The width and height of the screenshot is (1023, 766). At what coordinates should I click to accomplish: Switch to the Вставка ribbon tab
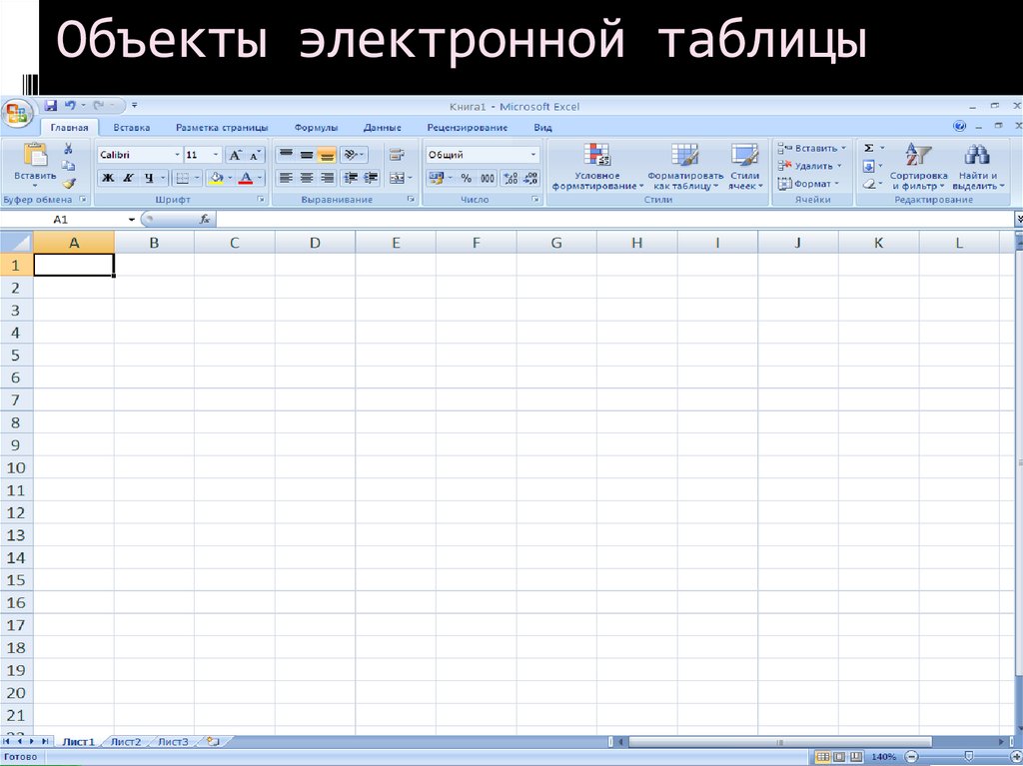(133, 127)
